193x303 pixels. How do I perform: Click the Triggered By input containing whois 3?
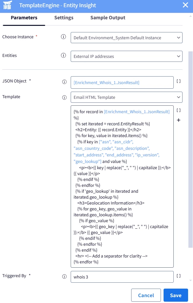pyautogui.click(x=122, y=277)
